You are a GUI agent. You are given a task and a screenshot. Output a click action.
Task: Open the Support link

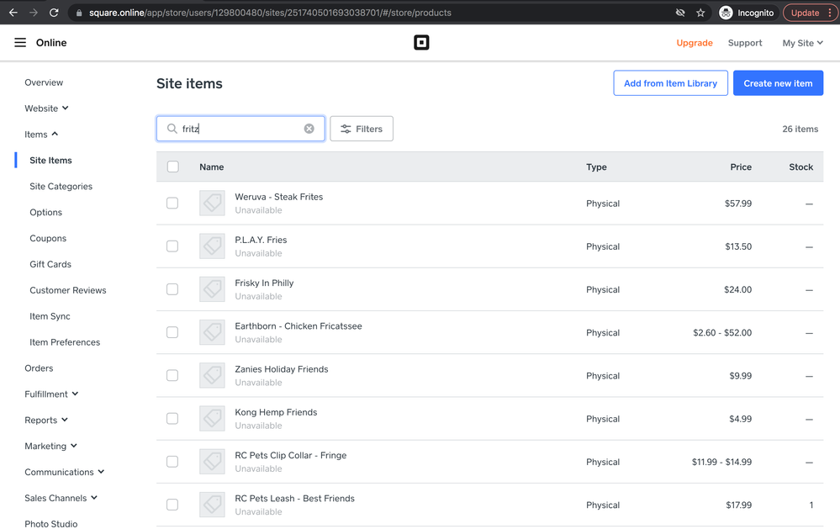point(745,43)
